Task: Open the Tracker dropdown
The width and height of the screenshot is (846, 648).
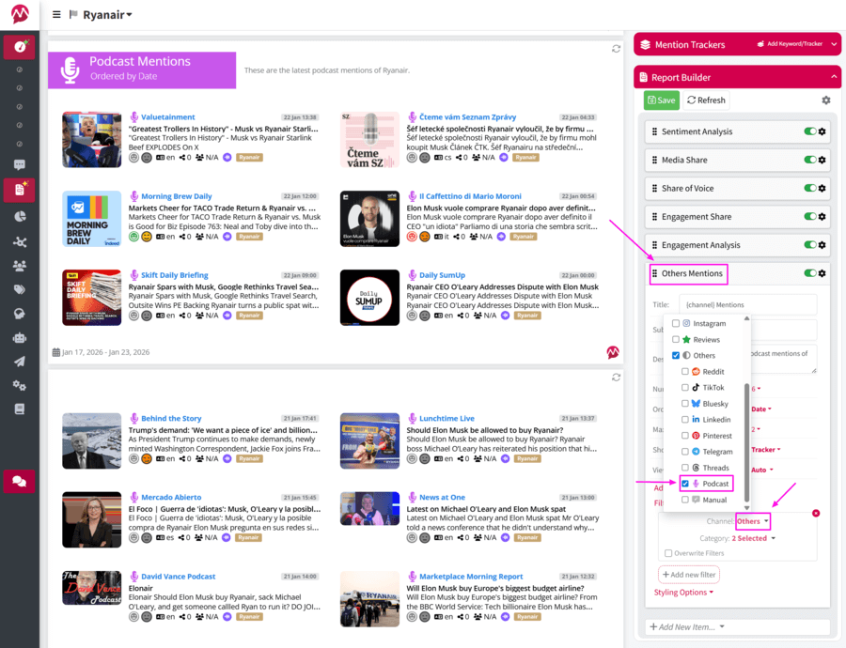Action: tap(766, 450)
